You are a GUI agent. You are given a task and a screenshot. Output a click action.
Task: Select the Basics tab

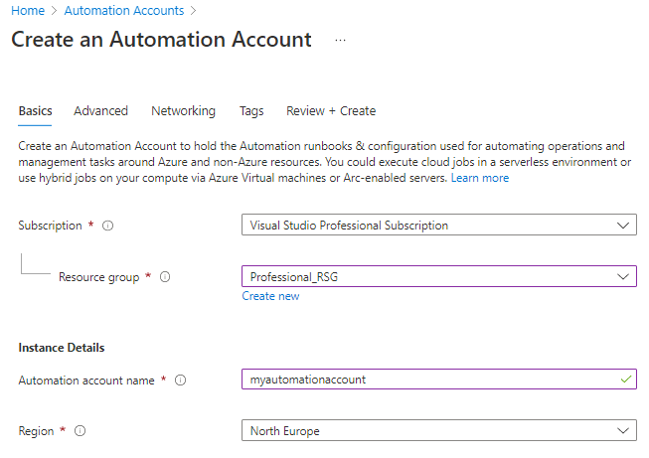(36, 111)
